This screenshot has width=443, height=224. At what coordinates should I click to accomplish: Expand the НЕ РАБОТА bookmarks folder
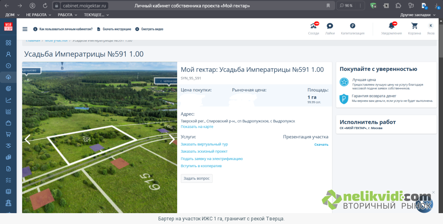tap(38, 15)
